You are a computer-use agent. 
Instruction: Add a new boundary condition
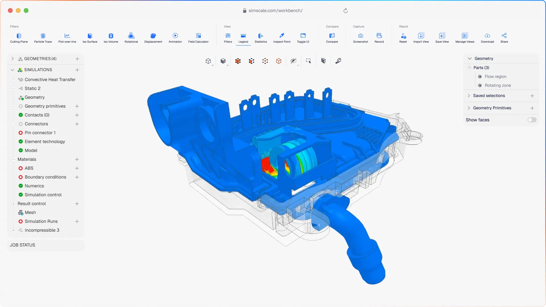pos(77,177)
